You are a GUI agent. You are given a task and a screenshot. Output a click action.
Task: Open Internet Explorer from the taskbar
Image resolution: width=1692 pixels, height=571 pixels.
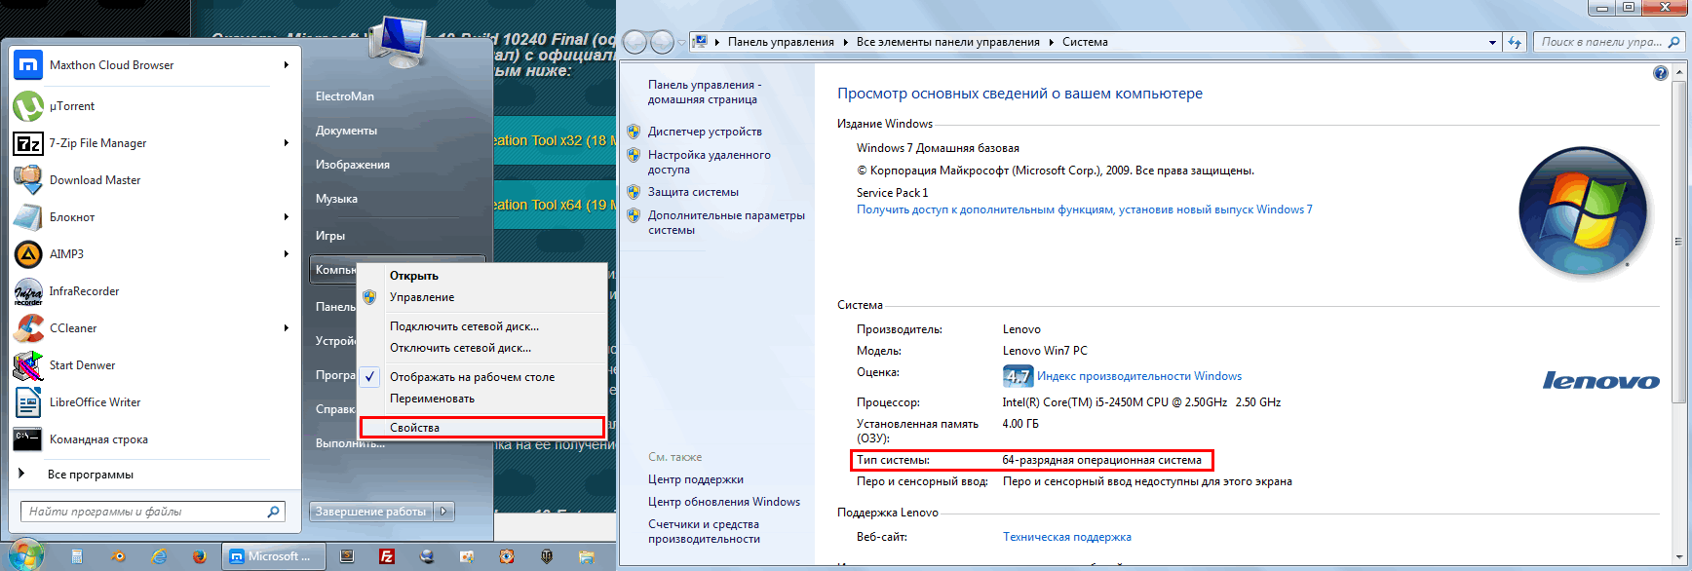(x=159, y=556)
